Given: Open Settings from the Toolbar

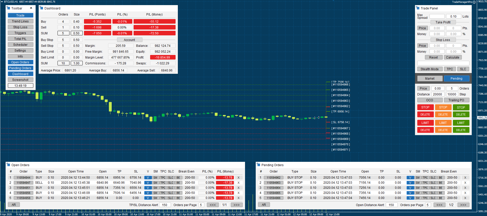Looking at the screenshot, I should pyautogui.click(x=20, y=51).
